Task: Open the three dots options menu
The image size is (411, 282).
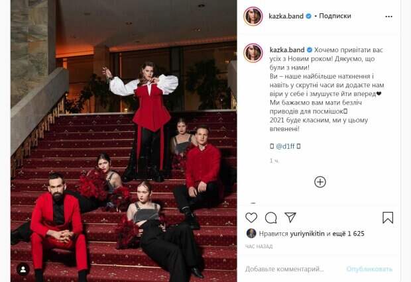Action: [x=388, y=17]
